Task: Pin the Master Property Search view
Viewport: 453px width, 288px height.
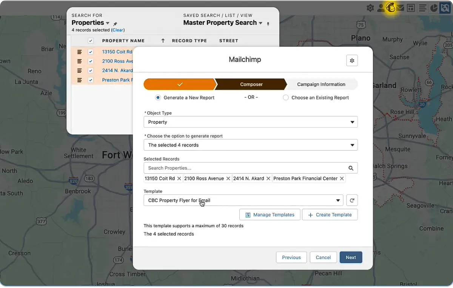Action: pyautogui.click(x=268, y=24)
